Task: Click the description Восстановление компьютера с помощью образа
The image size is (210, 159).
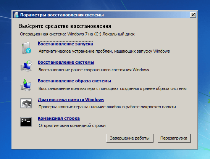Action: point(113,88)
